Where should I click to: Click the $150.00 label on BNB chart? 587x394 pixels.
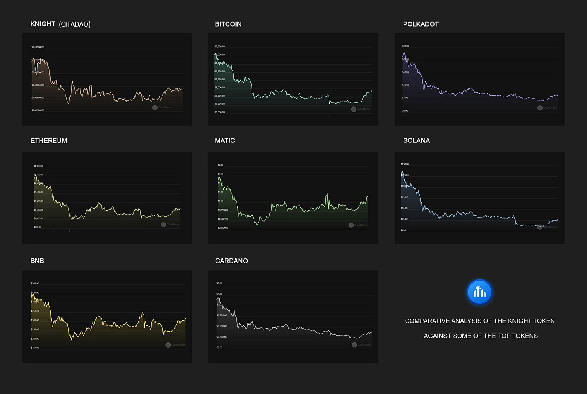pyautogui.click(x=35, y=348)
